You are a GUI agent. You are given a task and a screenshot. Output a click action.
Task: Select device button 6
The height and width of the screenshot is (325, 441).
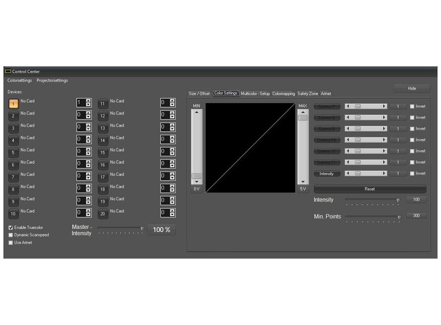tap(13, 165)
